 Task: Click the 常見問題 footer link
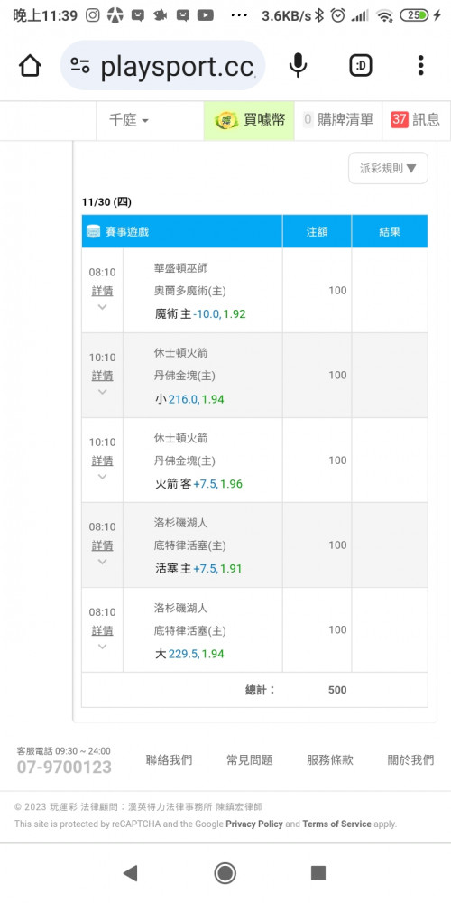(x=250, y=760)
